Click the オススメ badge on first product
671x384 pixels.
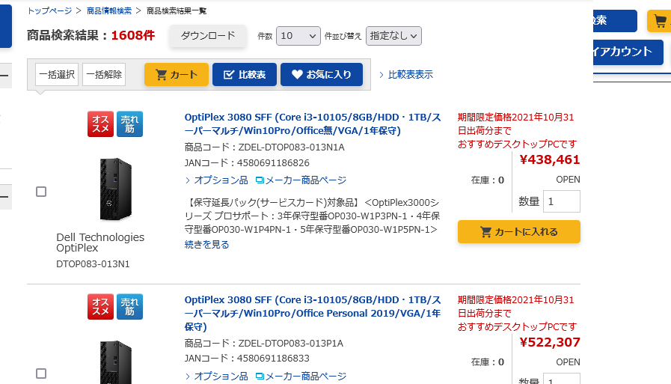click(x=100, y=124)
